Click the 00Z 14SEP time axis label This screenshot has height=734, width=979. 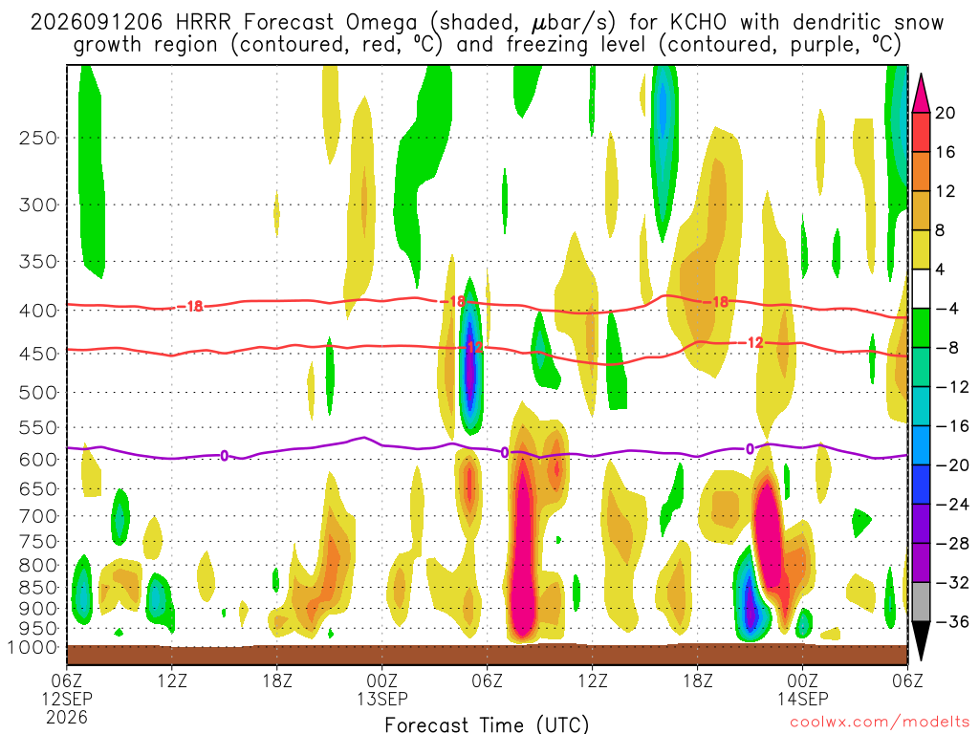(802, 689)
